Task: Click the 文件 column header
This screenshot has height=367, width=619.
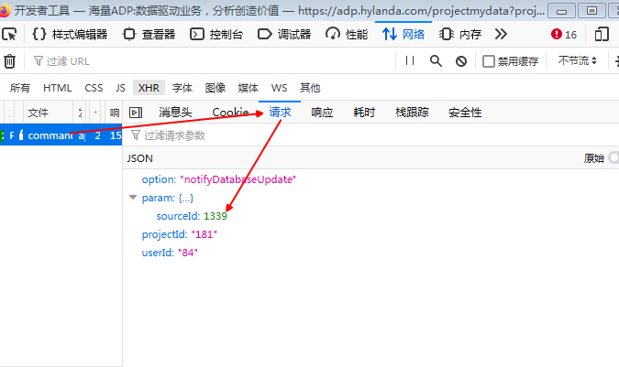Action: [x=38, y=113]
